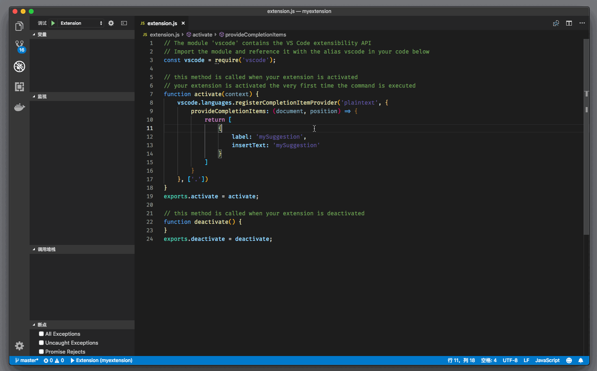Enable the All Exceptions breakpoint checkbox
This screenshot has width=597, height=371.
click(41, 334)
